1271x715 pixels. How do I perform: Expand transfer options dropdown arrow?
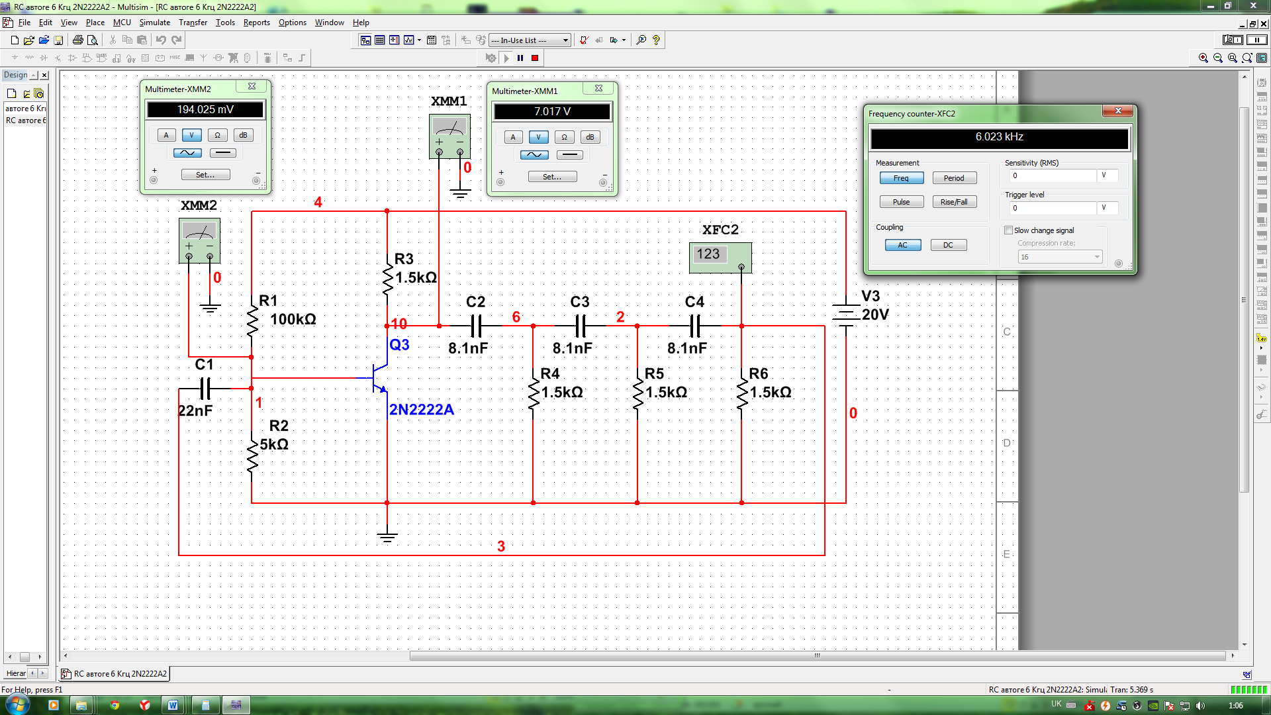624,40
